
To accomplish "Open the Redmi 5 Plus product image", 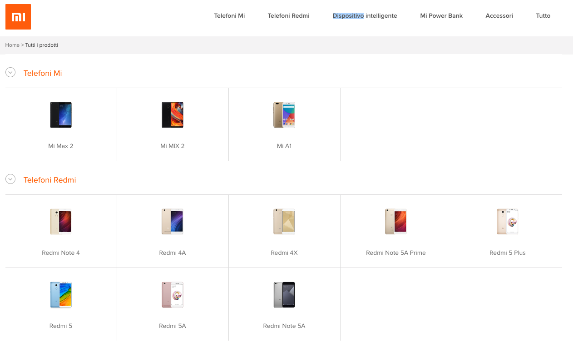I will 508,222.
